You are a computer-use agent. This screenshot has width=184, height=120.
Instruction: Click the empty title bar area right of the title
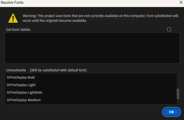coord(100,3)
